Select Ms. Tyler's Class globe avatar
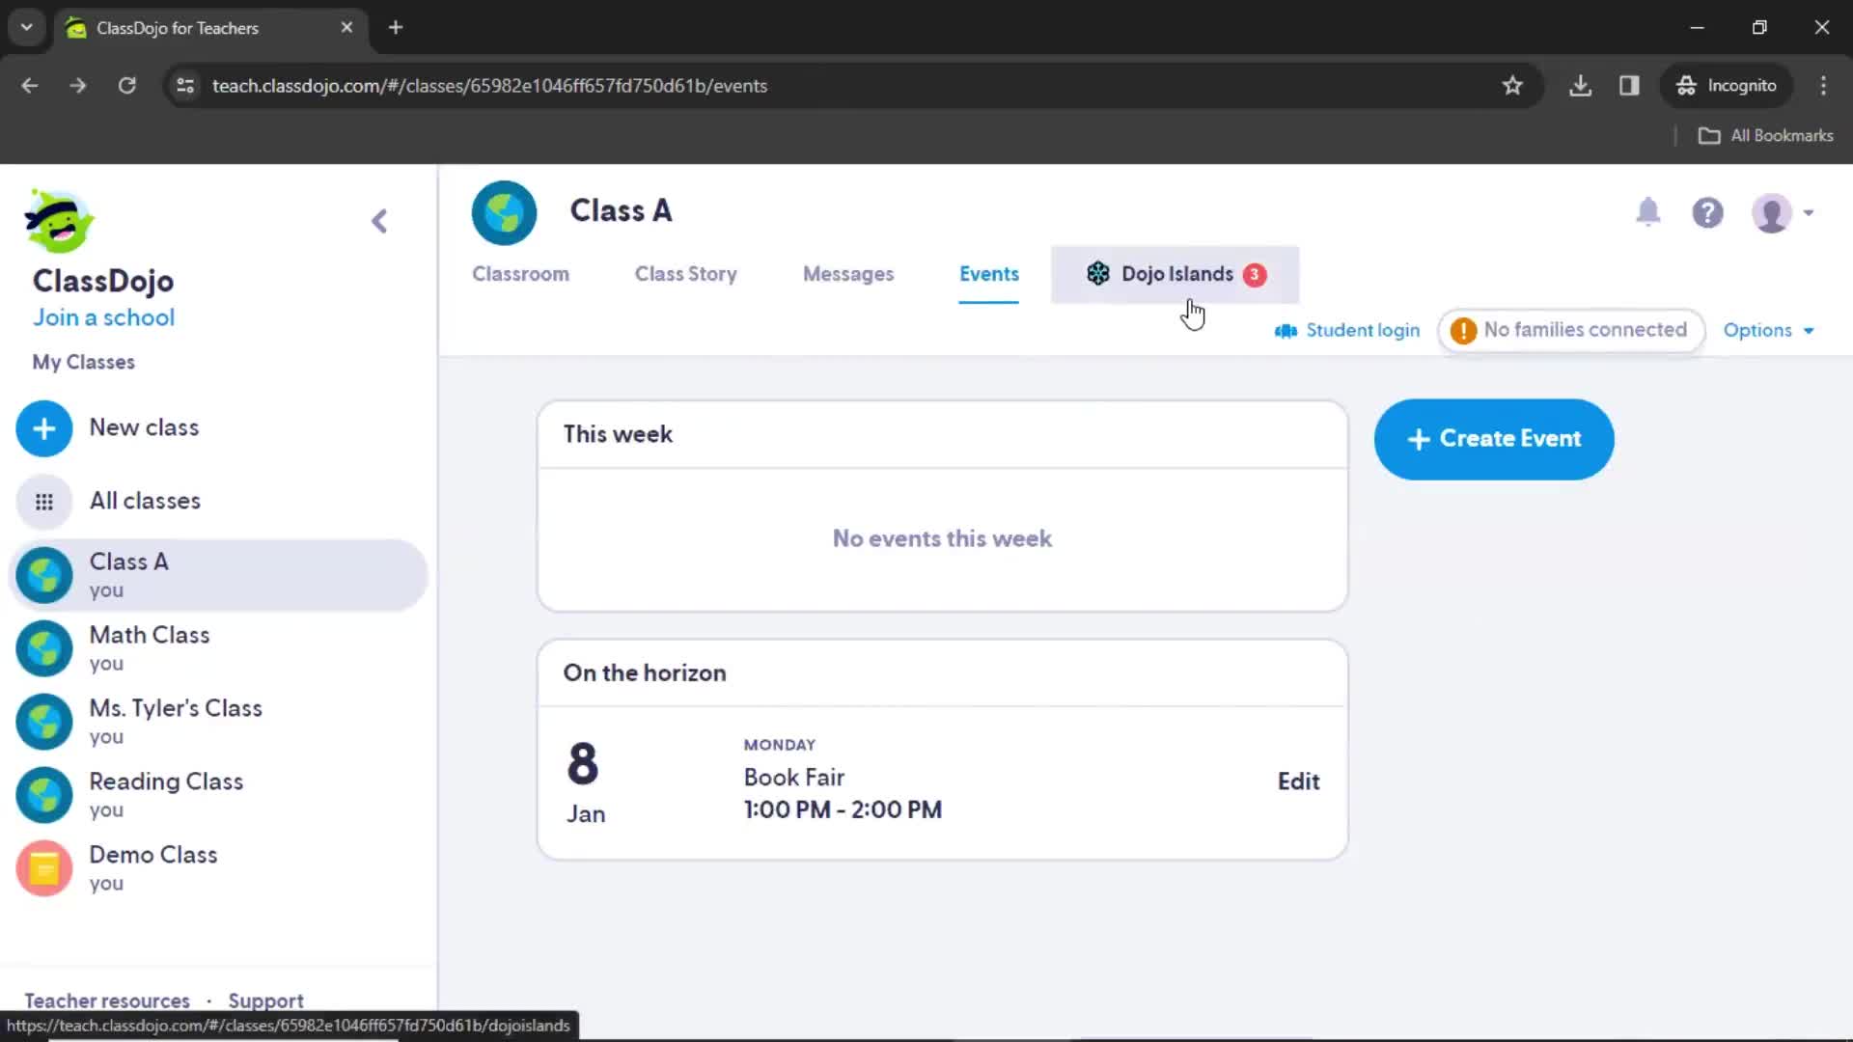Screen dimensions: 1853x1042 pos(44,722)
